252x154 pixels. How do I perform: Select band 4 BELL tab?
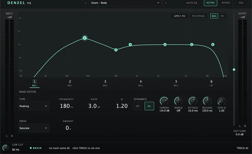pyautogui.click(x=140, y=83)
